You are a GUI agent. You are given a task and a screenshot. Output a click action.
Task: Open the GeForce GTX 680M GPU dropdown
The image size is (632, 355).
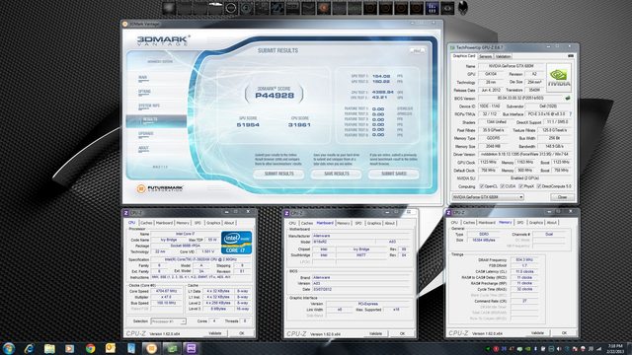click(x=488, y=197)
